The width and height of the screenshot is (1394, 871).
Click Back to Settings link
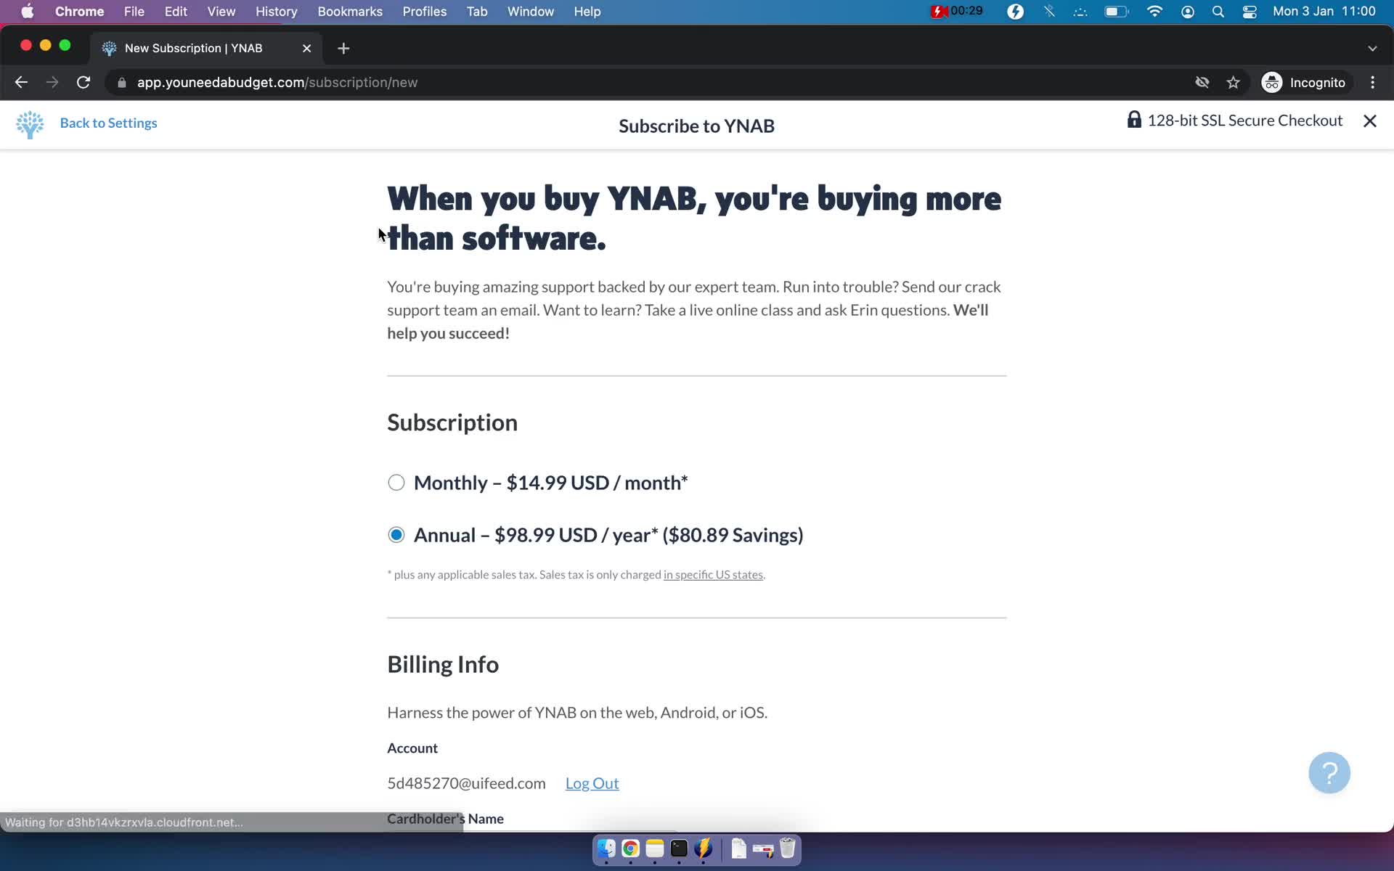pos(108,123)
